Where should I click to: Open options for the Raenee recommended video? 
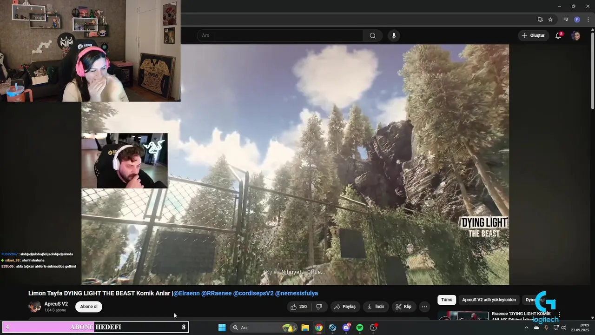pyautogui.click(x=560, y=315)
